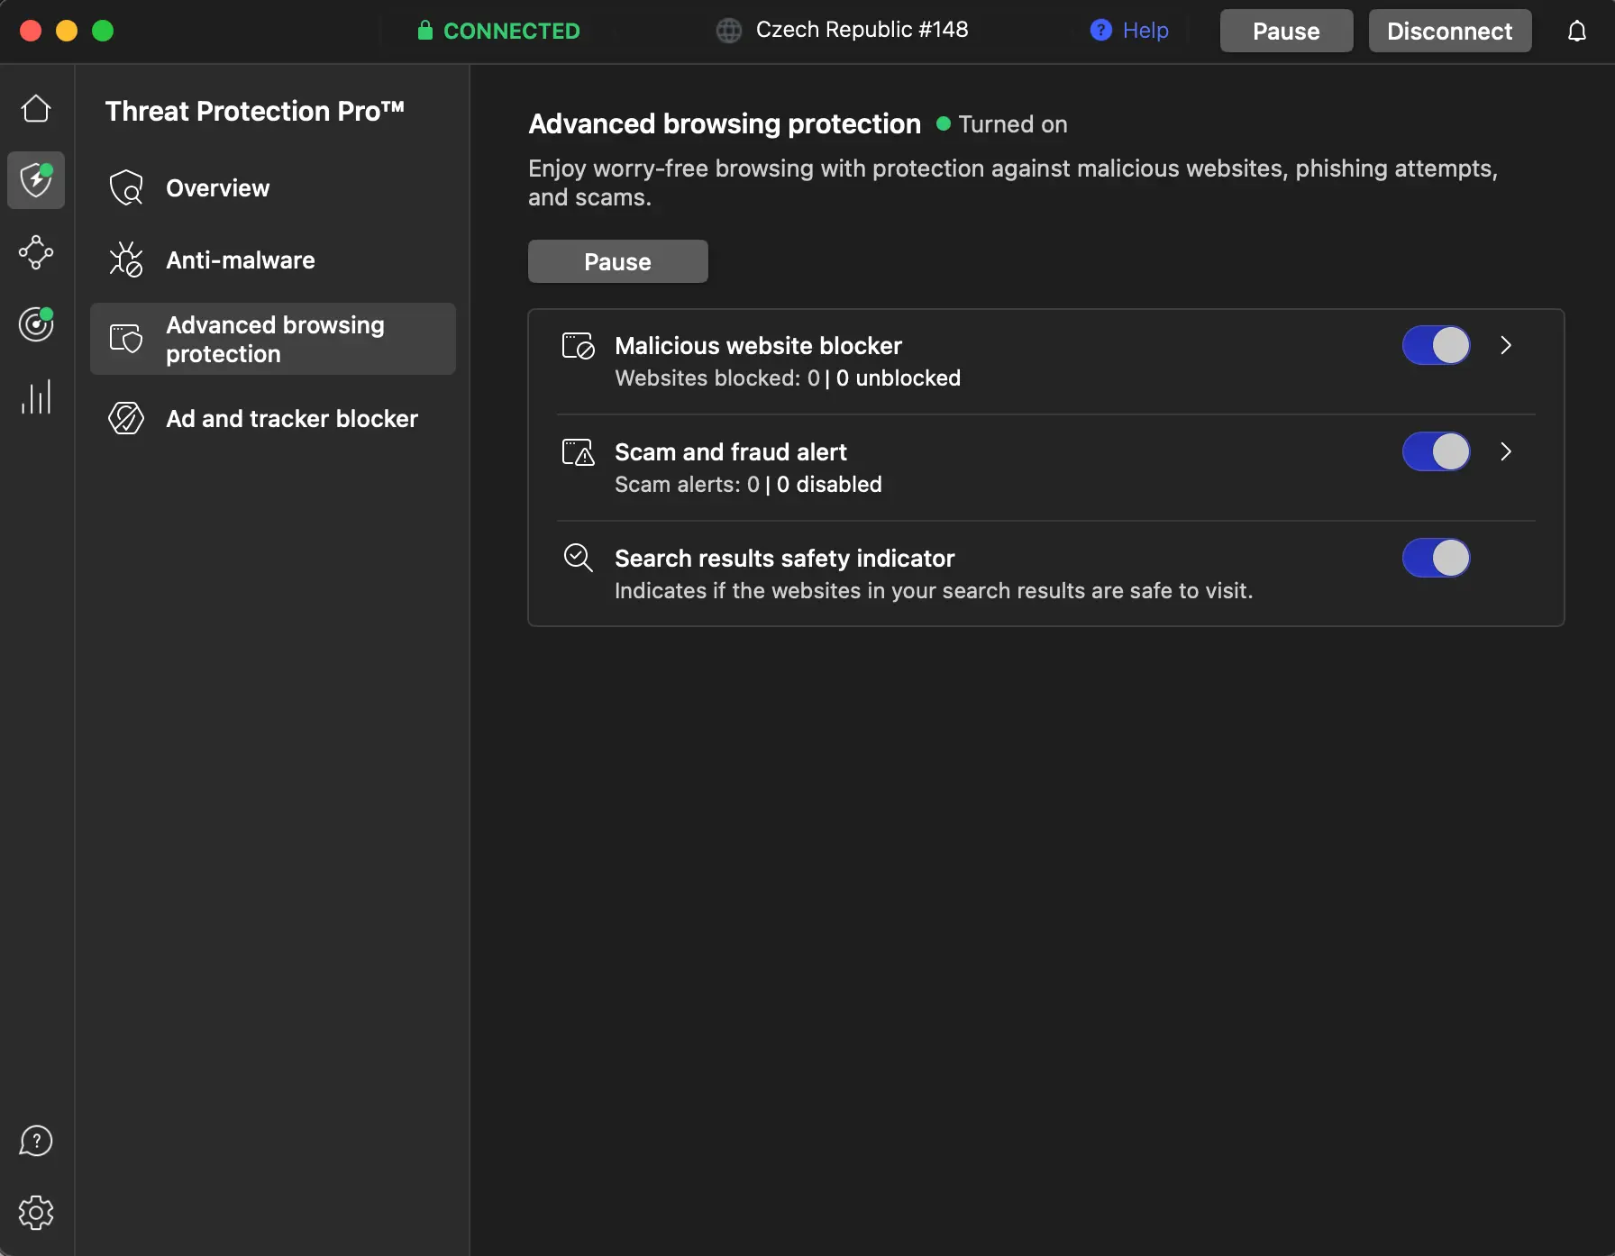Turn off Scam and fraud alert toggle

(1436, 452)
